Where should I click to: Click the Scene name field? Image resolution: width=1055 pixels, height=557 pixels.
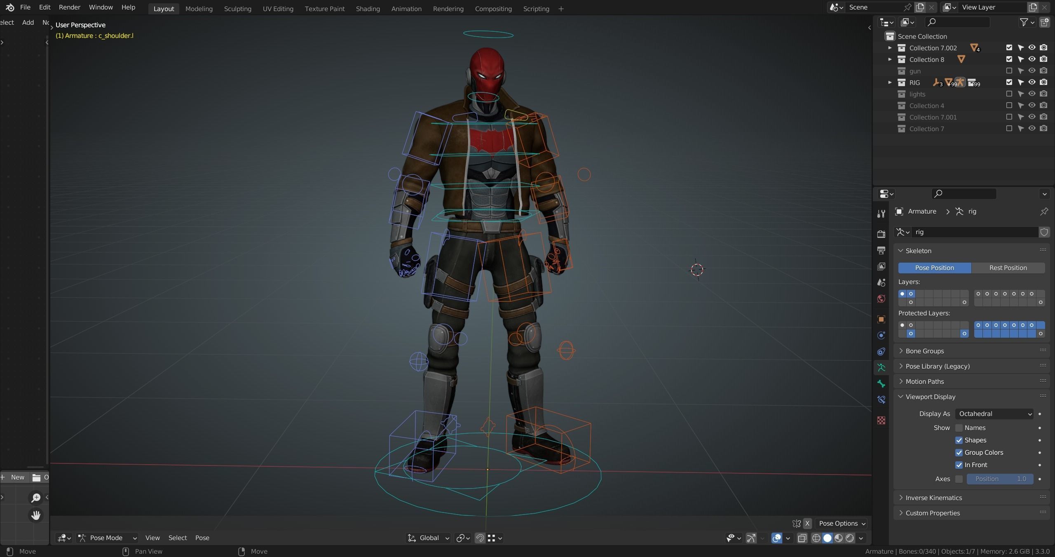click(874, 7)
